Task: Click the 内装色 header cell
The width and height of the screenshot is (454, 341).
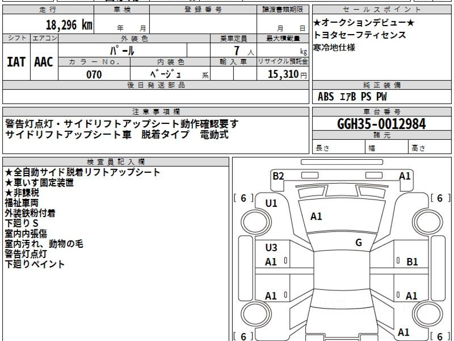Action: [x=170, y=62]
